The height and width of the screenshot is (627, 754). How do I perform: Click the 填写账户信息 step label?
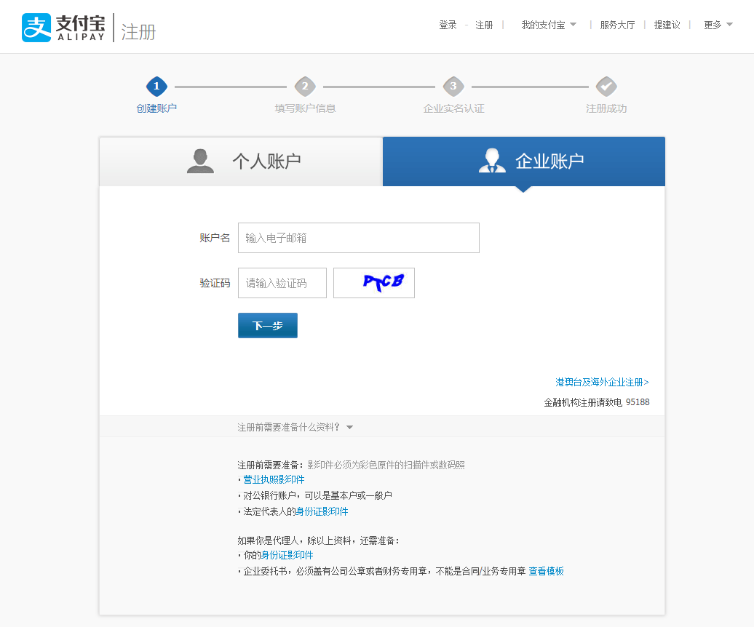[306, 108]
